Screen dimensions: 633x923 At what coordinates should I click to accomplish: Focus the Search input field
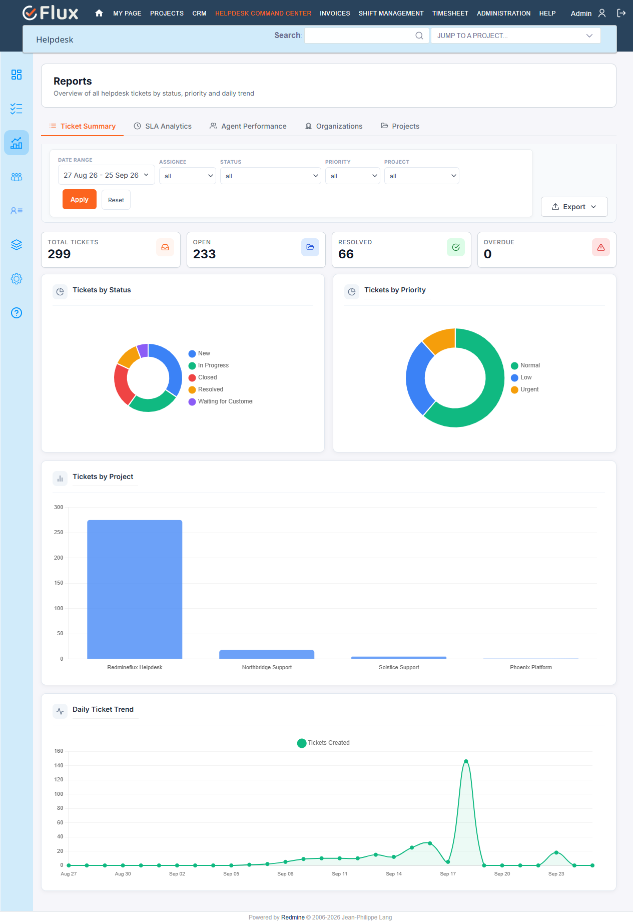pos(367,36)
